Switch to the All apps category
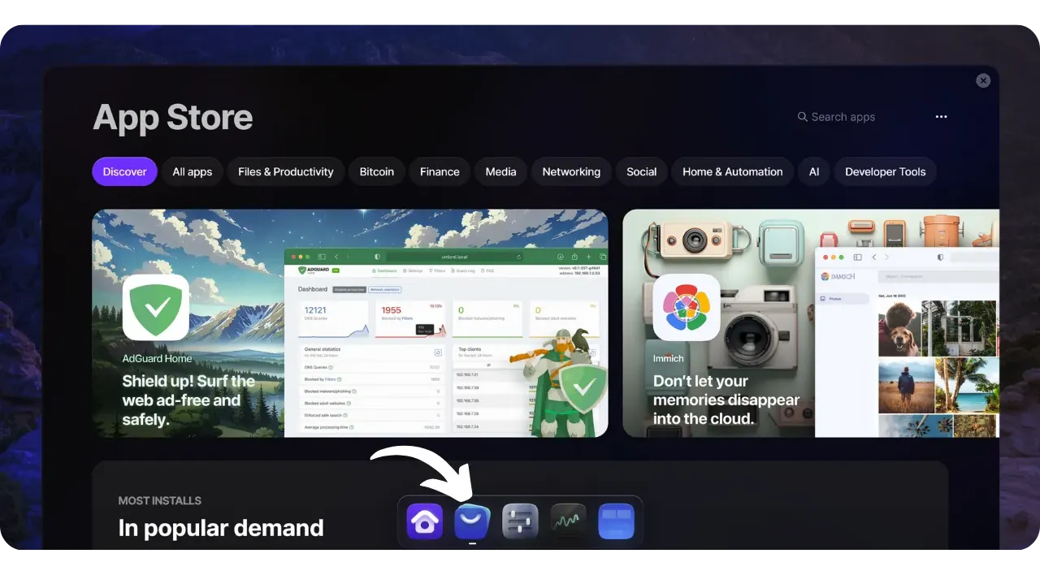This screenshot has height=575, width=1040. coord(193,171)
